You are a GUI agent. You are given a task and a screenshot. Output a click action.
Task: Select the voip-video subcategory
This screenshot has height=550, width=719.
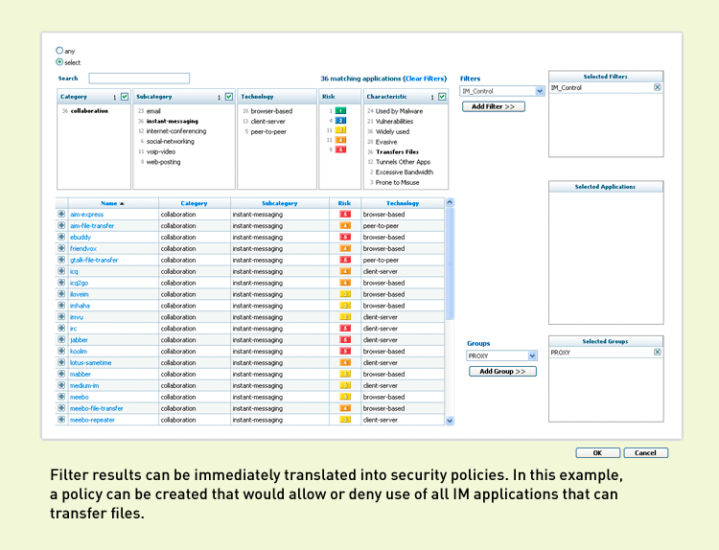(x=160, y=151)
